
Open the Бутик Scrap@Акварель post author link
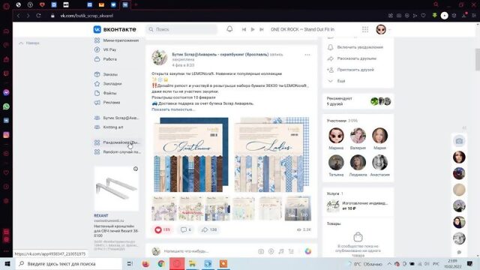click(220, 54)
